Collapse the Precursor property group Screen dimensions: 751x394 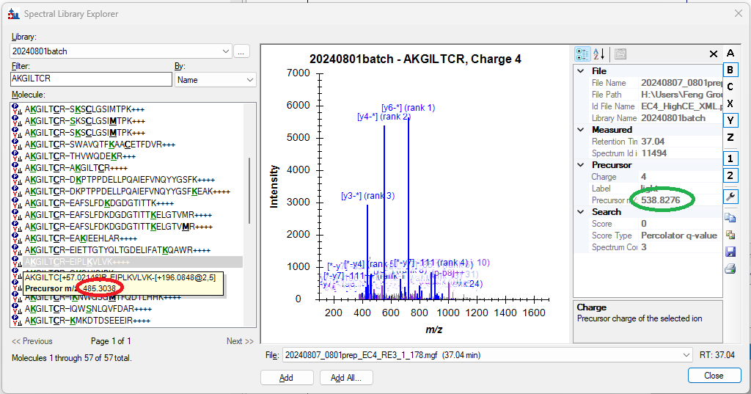tap(580, 165)
